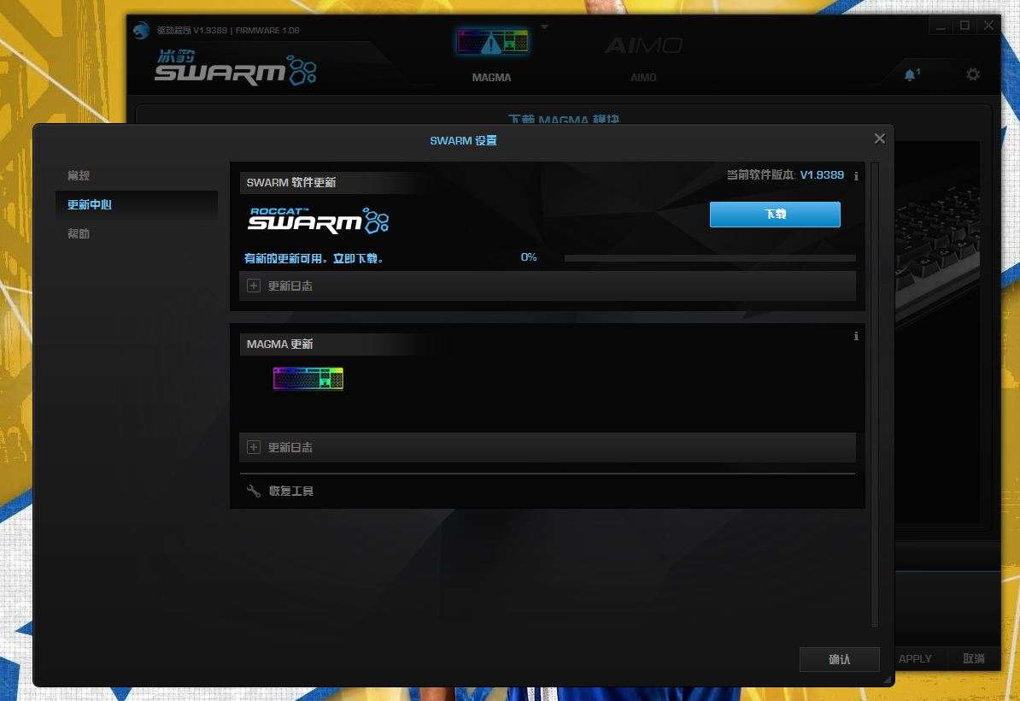Minimize the SWARM main window
Viewport: 1020px width, 701px height.
[x=940, y=26]
